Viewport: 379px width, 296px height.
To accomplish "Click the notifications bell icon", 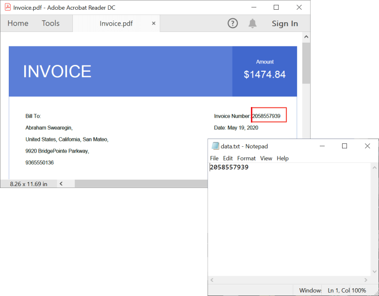I will (x=252, y=23).
